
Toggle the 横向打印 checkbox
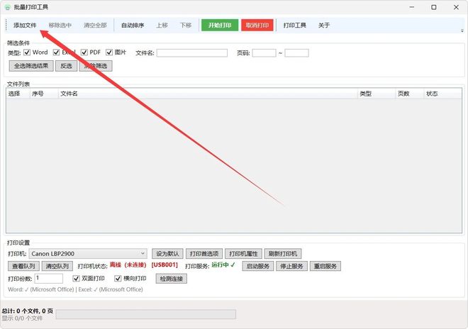(x=118, y=279)
